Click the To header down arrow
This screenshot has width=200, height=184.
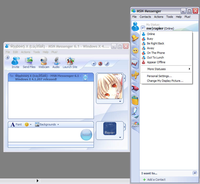[85, 79]
